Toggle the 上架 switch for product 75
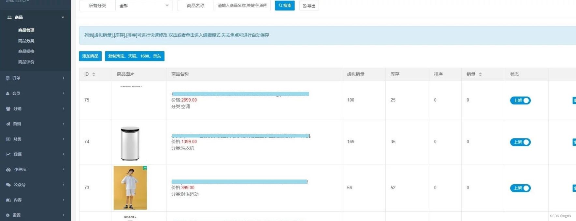 coord(520,101)
